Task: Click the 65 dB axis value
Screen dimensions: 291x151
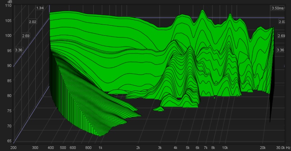Action: [9, 141]
